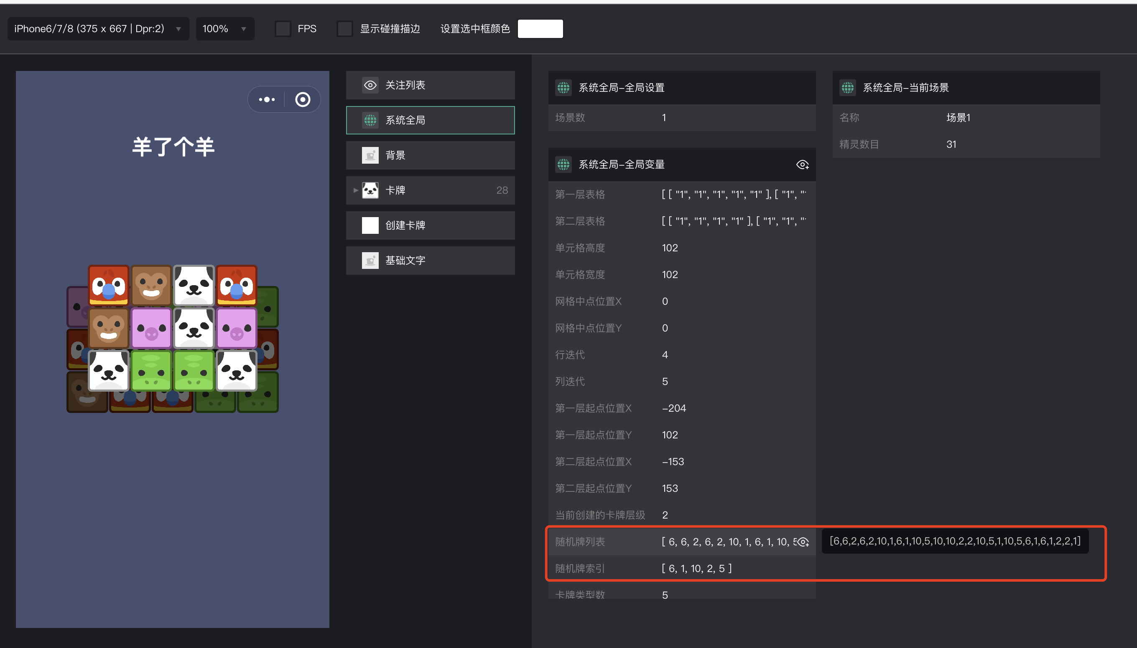This screenshot has height=648, width=1137.
Task: Add 随机牌列表 to watch list eye icon
Action: coord(803,542)
